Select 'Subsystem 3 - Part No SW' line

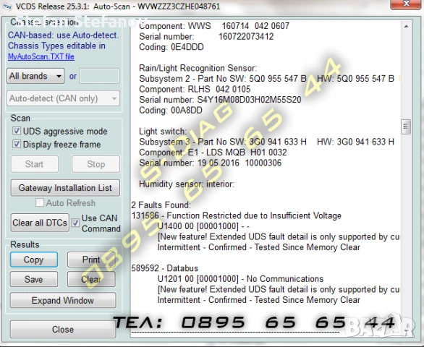(266, 142)
